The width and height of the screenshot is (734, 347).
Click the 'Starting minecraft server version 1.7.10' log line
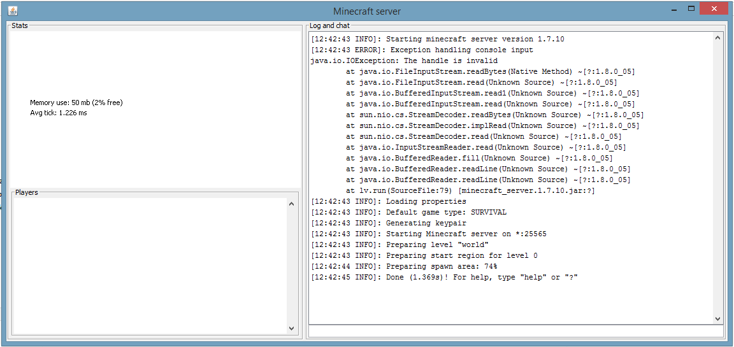tap(437, 39)
